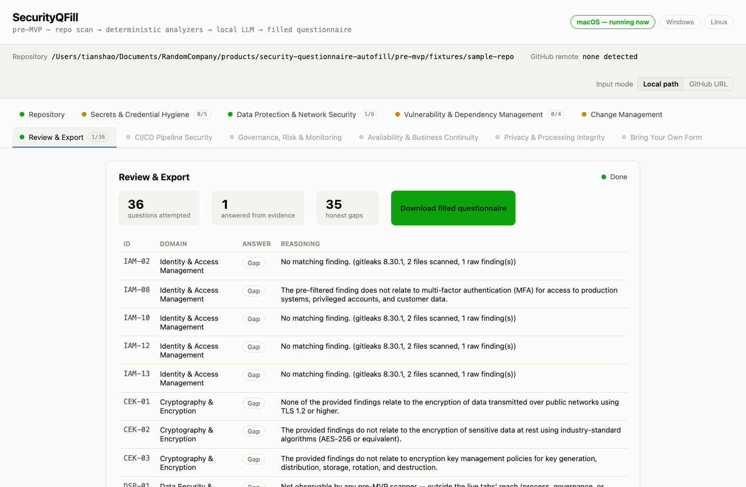The height and width of the screenshot is (487, 746).
Task: Click the DOMAIN column header
Action: click(174, 244)
